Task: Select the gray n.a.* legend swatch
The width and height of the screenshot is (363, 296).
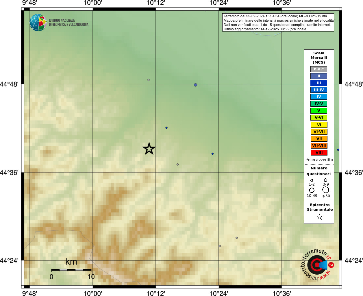Action: click(319, 69)
